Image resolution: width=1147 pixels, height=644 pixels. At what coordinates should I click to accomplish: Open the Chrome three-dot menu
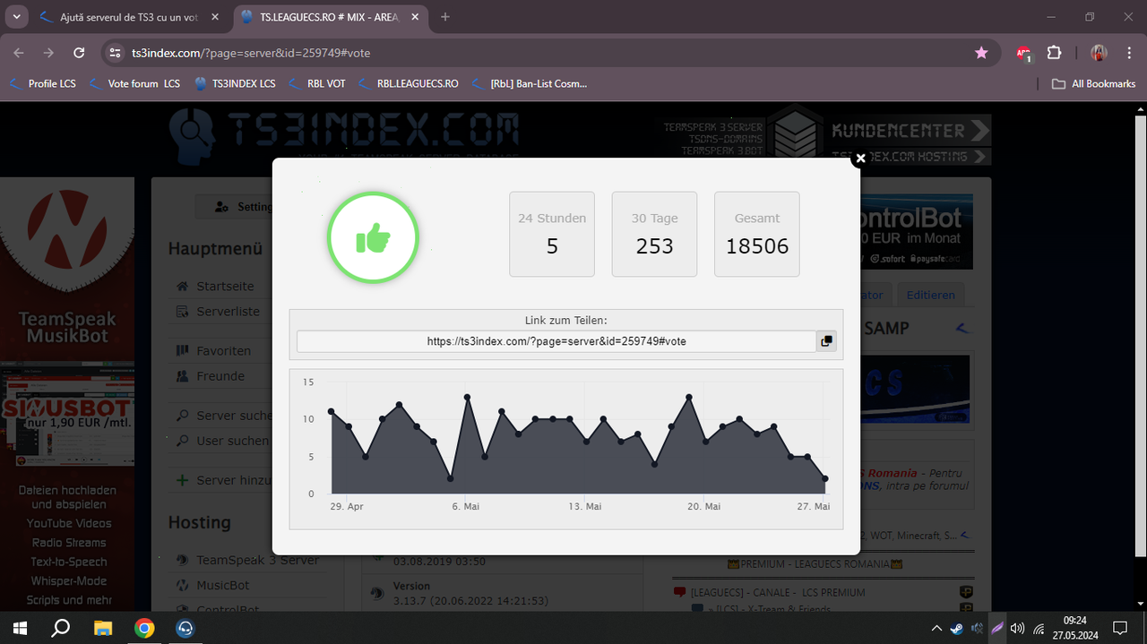click(x=1129, y=53)
